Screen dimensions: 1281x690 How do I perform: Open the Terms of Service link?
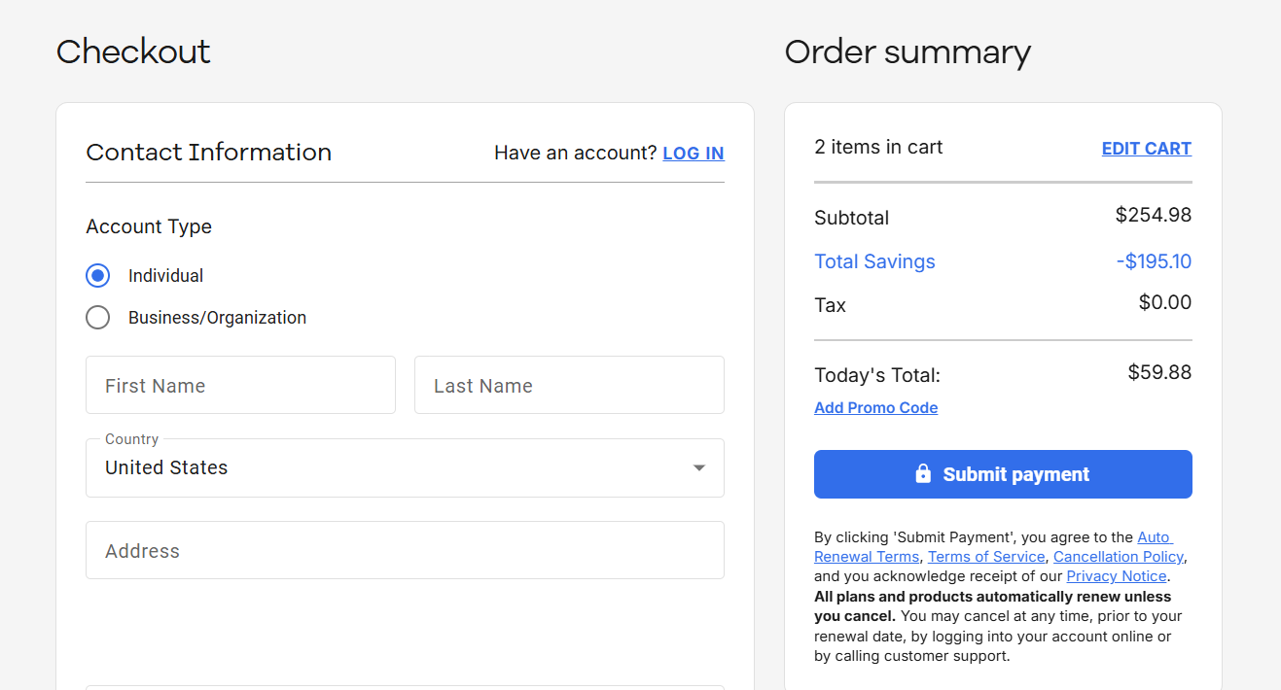pos(986,557)
